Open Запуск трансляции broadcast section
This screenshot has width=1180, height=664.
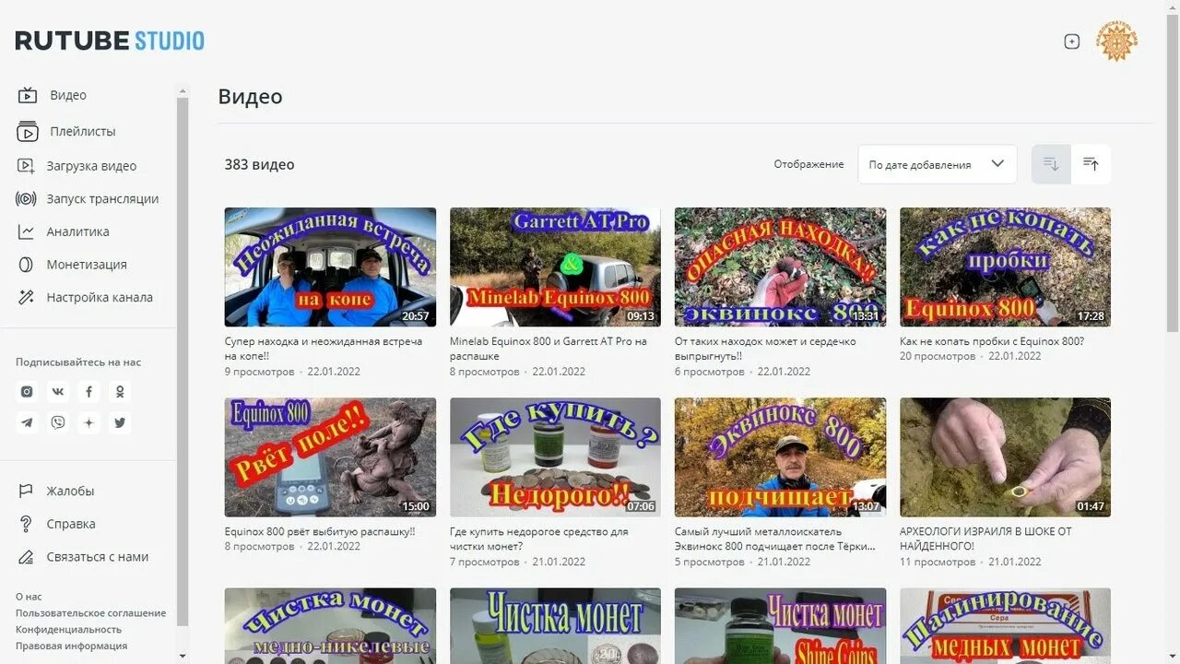click(x=89, y=198)
